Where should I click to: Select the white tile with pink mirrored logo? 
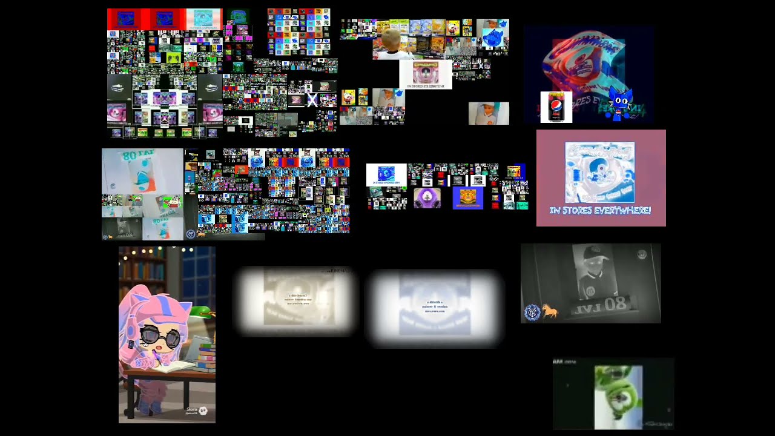426,74
